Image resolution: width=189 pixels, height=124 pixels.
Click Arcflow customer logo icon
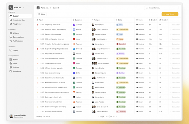click(74, 29)
